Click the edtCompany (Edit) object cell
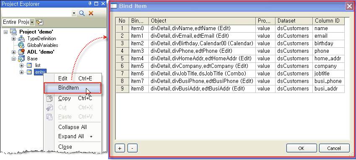The height and width of the screenshot is (160, 356). pyautogui.click(x=202, y=66)
